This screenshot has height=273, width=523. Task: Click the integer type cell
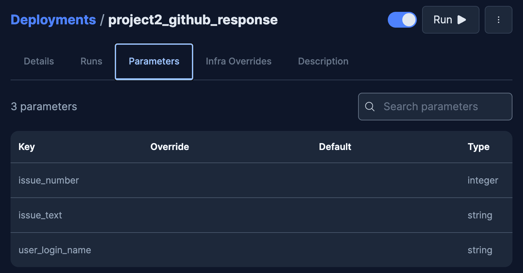pos(482,180)
